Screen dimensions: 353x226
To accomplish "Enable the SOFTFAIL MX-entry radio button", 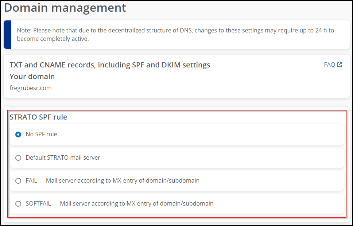I will click(18, 204).
